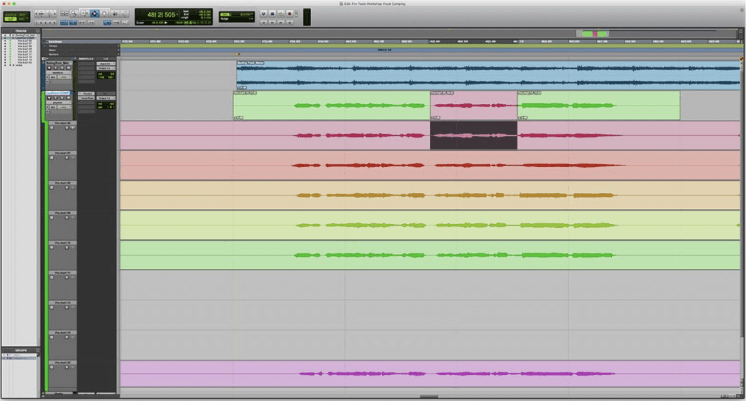Click the Bars|Beats ruler name
This screenshot has height=401, width=746.
pos(55,42)
